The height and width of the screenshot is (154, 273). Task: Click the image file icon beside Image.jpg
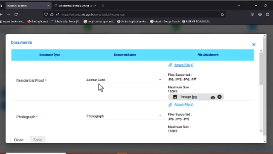(175, 97)
